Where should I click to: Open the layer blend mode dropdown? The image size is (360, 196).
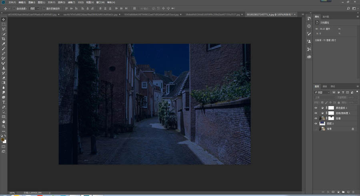(x=324, y=97)
